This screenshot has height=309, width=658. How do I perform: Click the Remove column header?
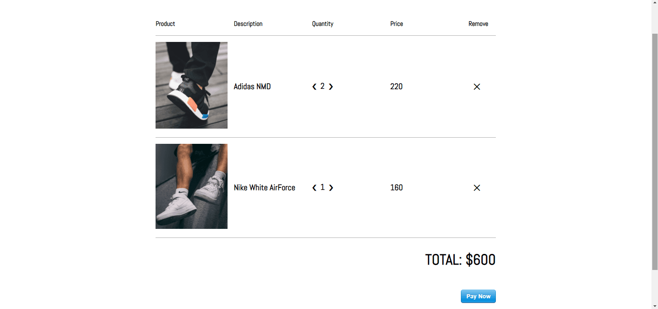[x=478, y=24]
